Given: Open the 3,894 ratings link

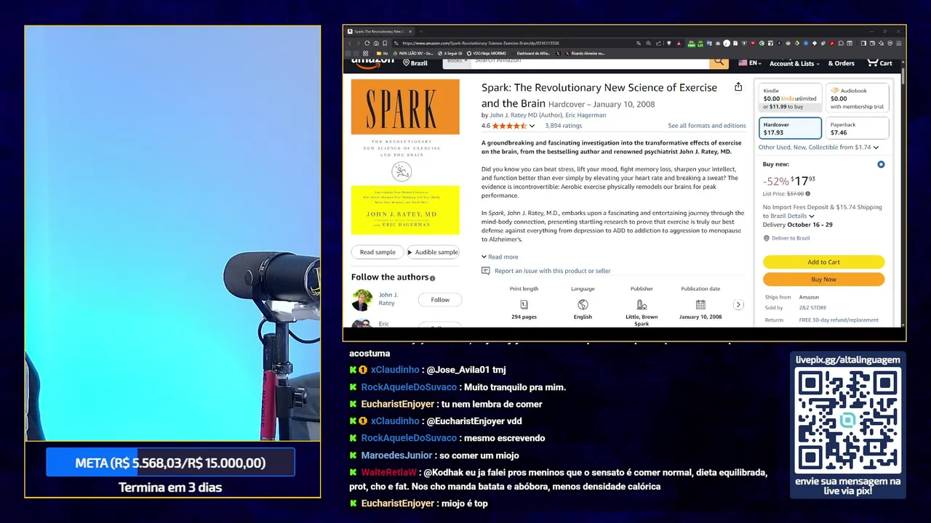Looking at the screenshot, I should coord(564,126).
